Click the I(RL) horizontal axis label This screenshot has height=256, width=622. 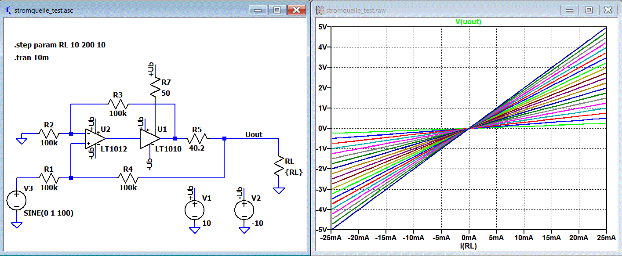[x=469, y=246]
